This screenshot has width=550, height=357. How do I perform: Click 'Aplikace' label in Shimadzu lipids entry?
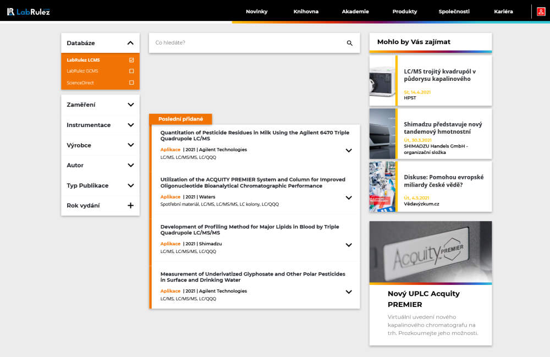click(x=170, y=244)
